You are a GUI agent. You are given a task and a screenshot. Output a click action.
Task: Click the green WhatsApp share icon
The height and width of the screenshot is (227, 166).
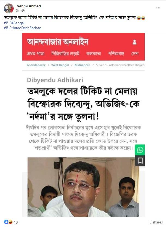[140, 150]
